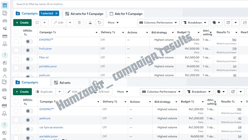
Task: Click export icon in the lower toolbar
Action: pos(233,92)
